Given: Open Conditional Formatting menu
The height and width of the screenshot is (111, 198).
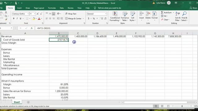Looking at the screenshot, I should click(115, 16).
